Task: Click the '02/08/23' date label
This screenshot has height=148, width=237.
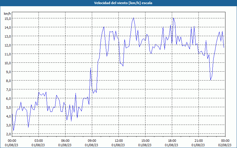Action: click(225, 145)
